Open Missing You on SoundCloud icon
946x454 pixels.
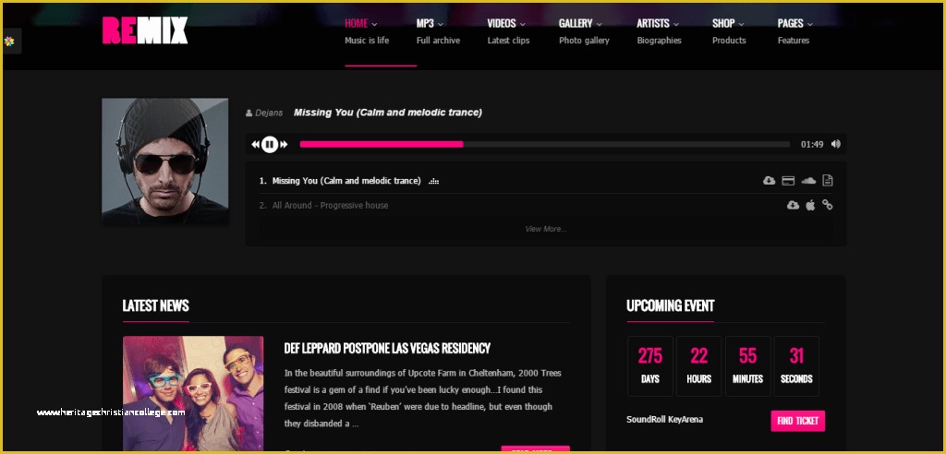(808, 180)
